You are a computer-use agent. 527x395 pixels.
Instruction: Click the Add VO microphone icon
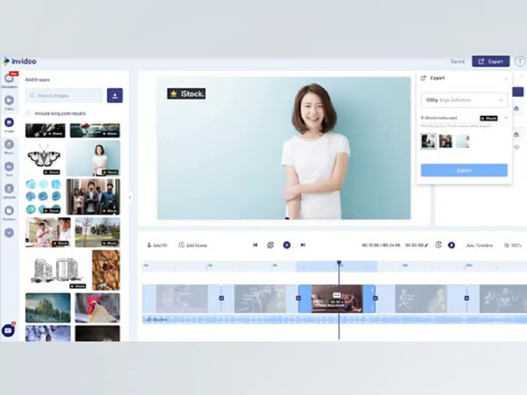149,245
